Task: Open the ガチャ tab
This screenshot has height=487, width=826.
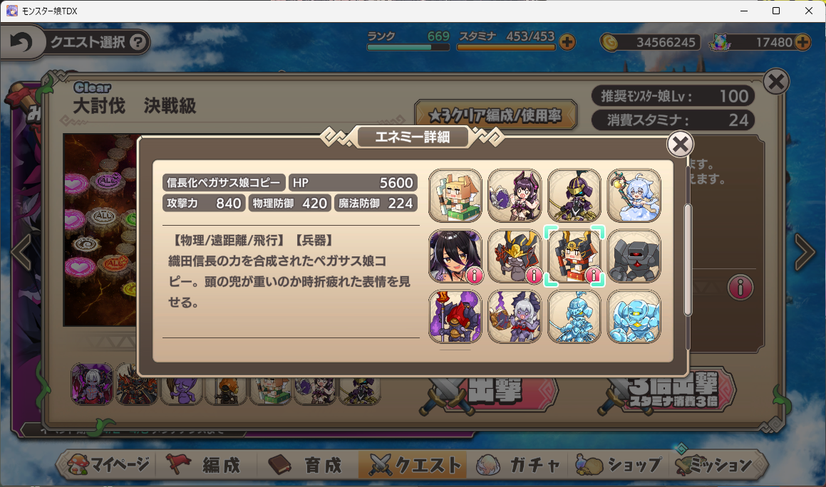Action: point(519,465)
